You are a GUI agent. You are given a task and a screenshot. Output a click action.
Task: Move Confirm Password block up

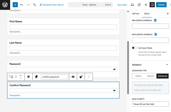point(21,75)
